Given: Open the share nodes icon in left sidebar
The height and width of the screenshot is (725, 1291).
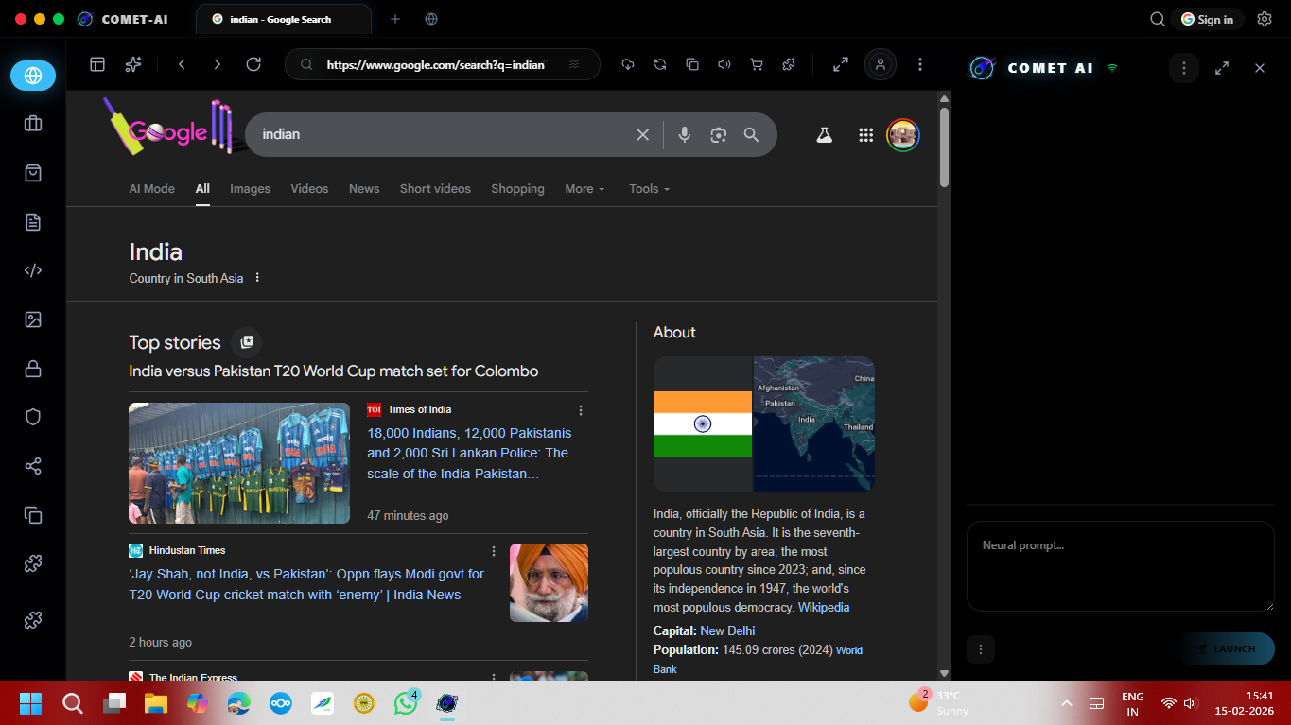Looking at the screenshot, I should (33, 466).
